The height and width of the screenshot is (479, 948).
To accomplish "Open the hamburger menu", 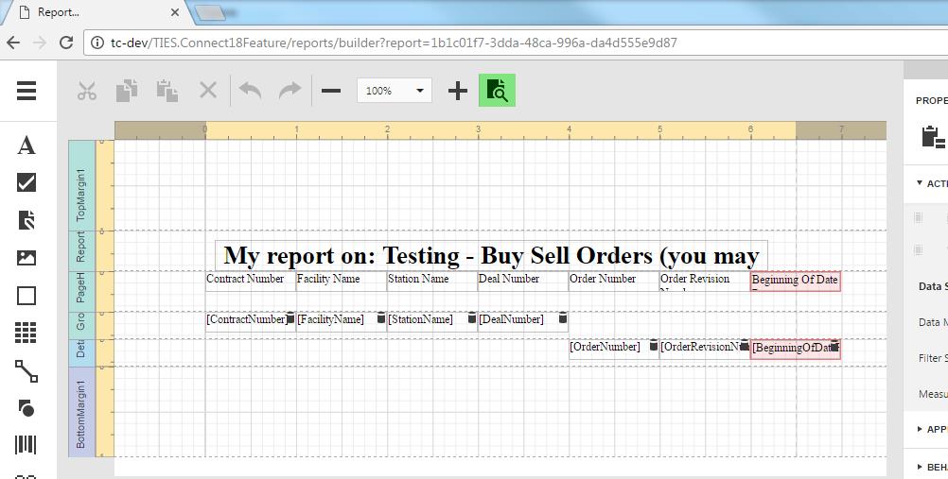I will [26, 91].
